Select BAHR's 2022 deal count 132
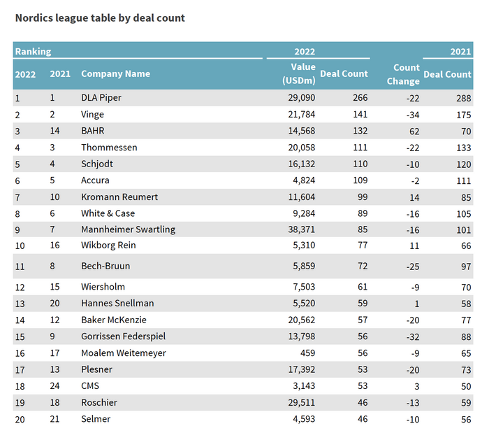This screenshot has height=433, width=489. point(360,131)
